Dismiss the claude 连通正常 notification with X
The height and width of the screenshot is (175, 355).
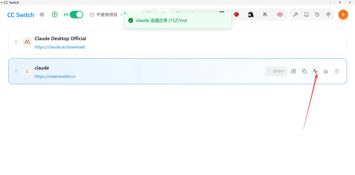(125, 13)
